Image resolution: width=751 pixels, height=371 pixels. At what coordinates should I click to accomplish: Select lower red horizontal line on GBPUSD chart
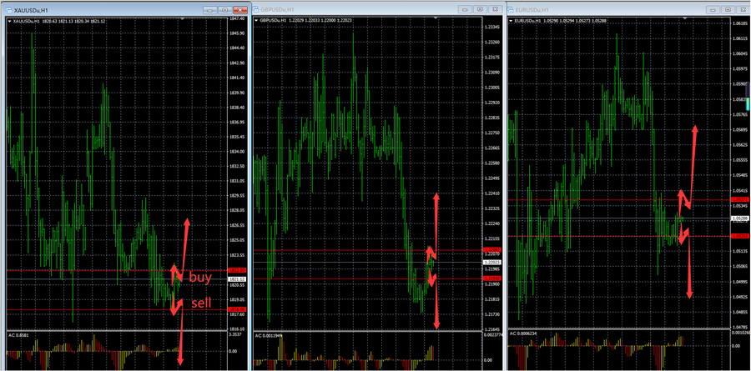(x=334, y=278)
